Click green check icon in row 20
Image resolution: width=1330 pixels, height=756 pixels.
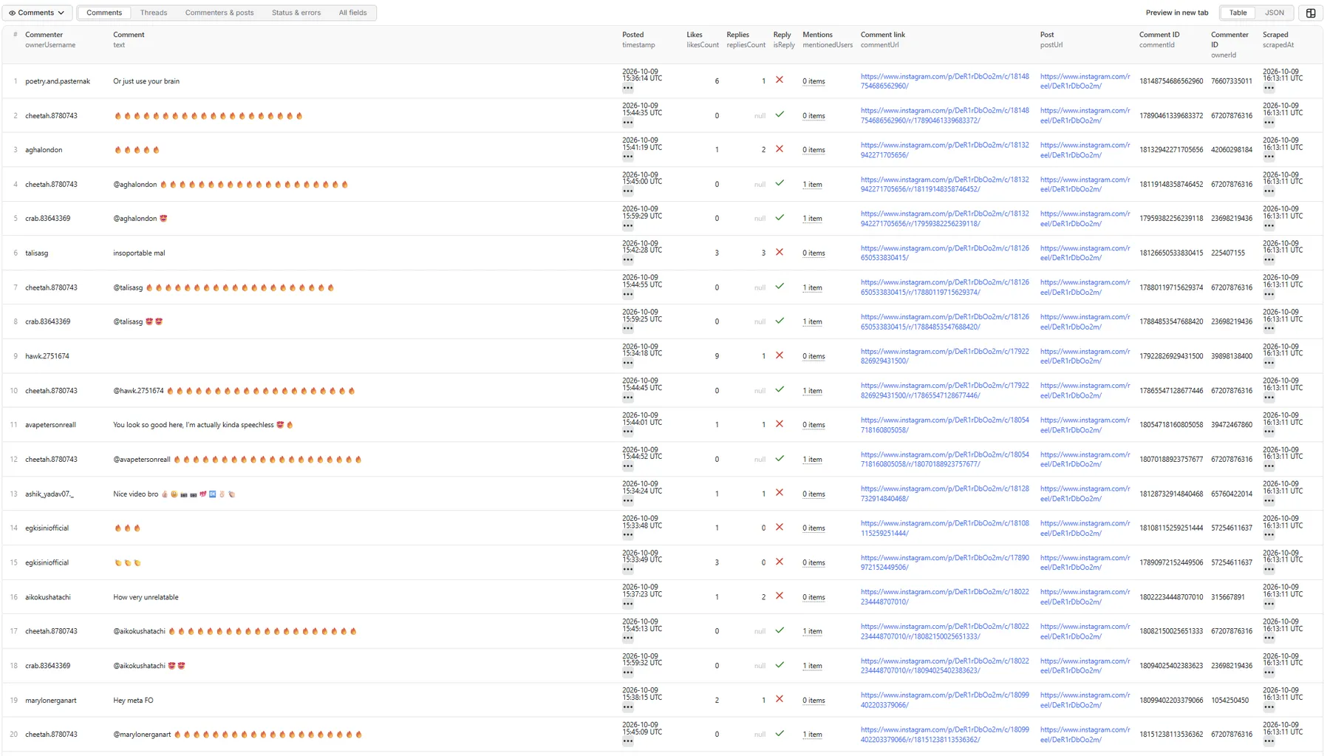[x=780, y=734]
